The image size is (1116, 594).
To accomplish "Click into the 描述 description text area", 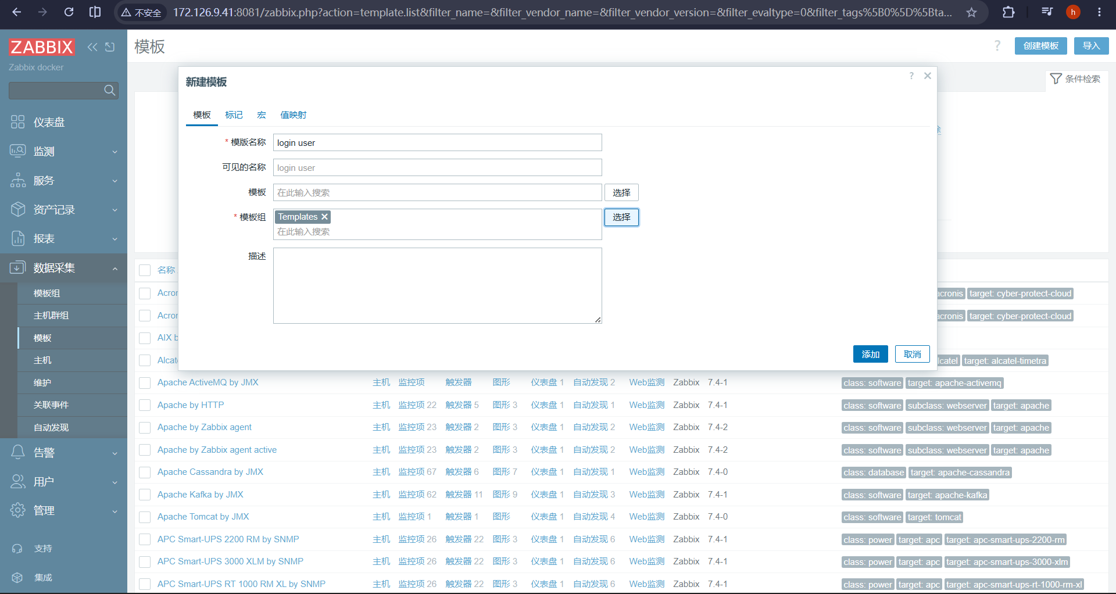I will (438, 285).
